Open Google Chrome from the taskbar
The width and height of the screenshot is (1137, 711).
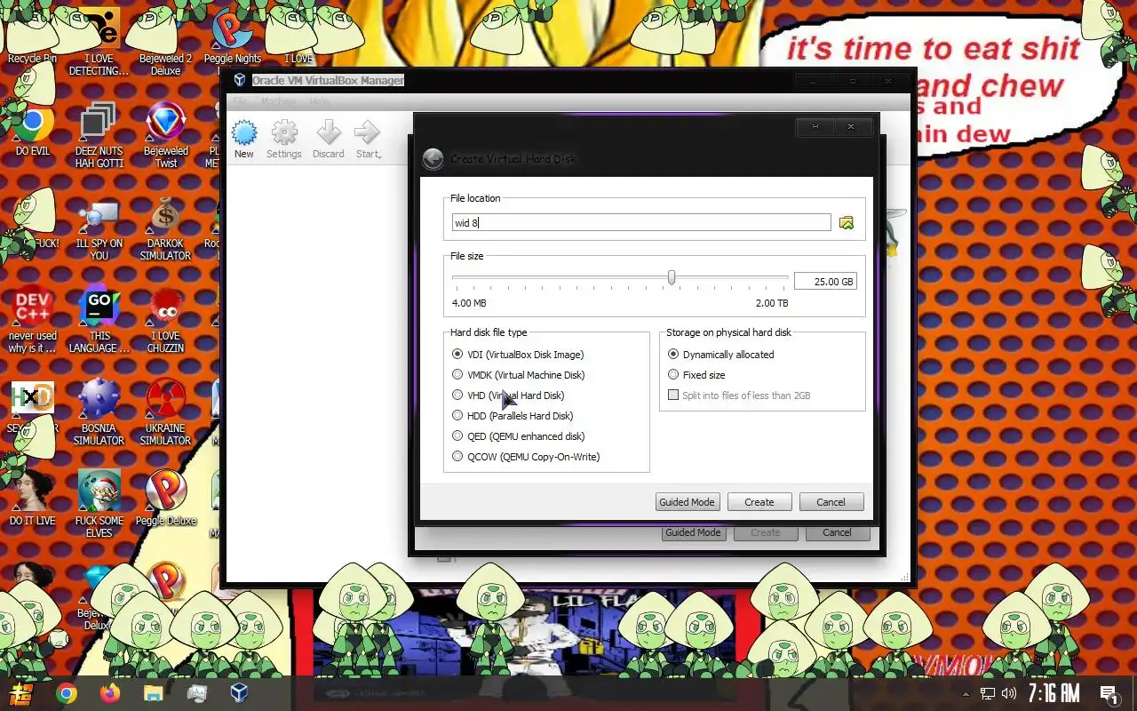[x=67, y=693]
